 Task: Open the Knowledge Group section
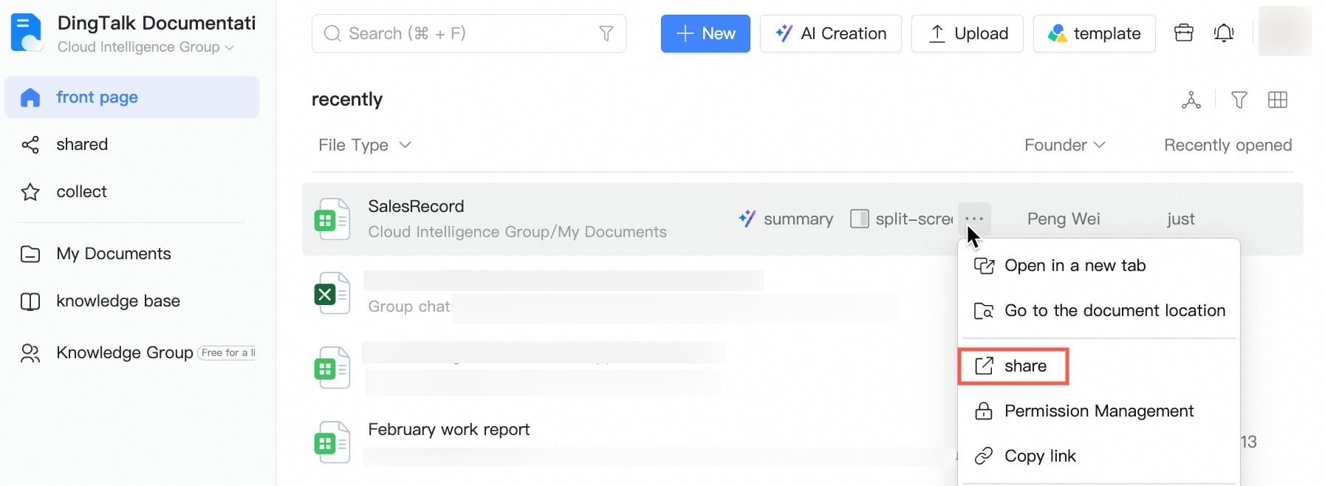point(124,353)
